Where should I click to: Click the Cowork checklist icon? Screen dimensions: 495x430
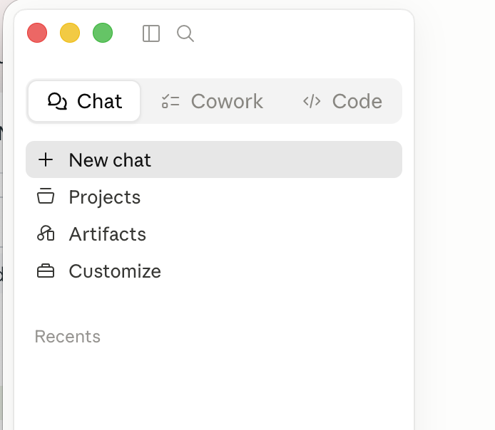[170, 101]
